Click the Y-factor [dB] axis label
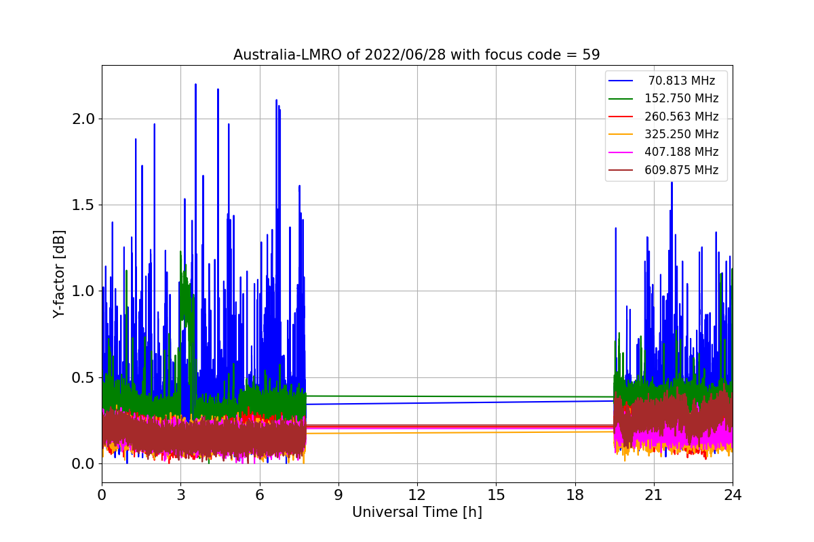 [60, 274]
